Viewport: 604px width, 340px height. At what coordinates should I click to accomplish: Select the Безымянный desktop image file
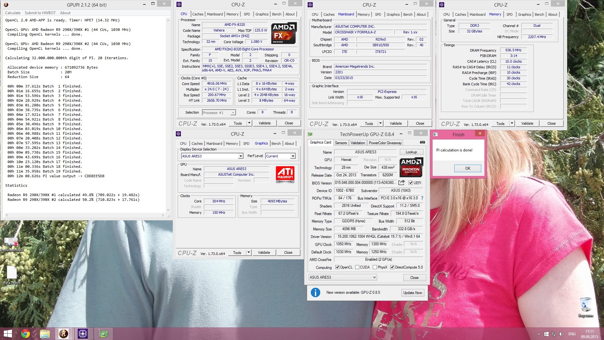coord(12,244)
